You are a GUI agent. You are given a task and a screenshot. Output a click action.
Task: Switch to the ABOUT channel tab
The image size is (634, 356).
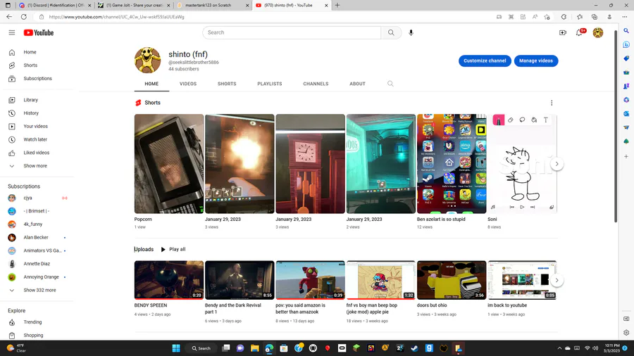pyautogui.click(x=357, y=84)
